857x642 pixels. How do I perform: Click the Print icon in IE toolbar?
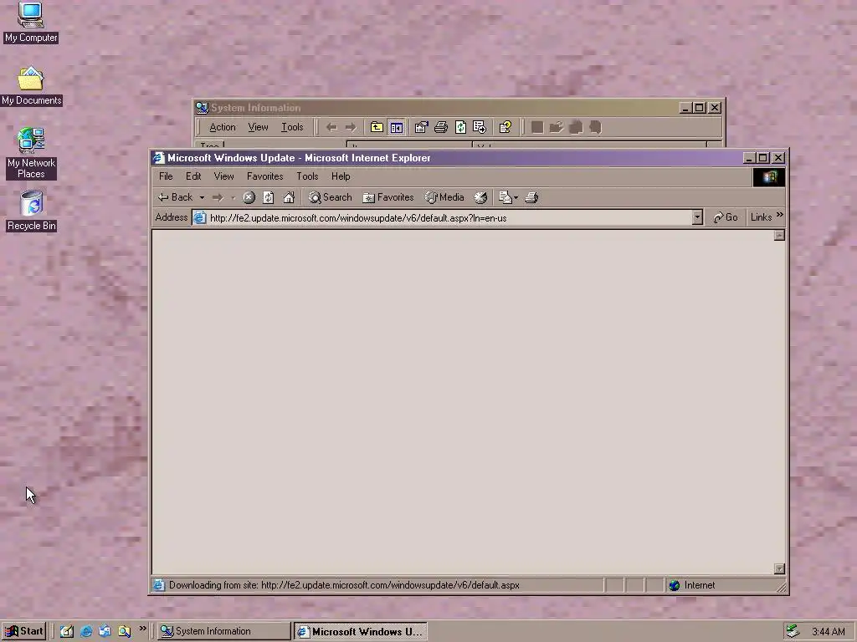pos(531,197)
